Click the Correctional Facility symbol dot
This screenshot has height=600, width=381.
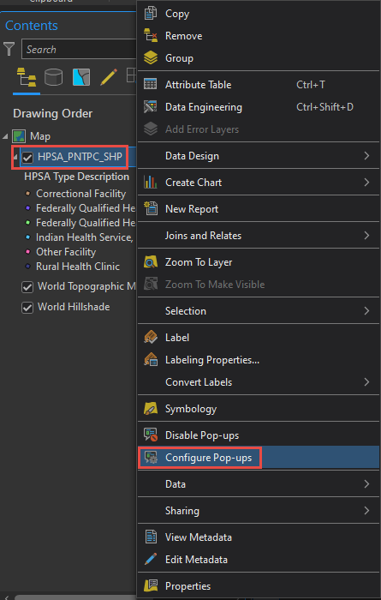(27, 194)
